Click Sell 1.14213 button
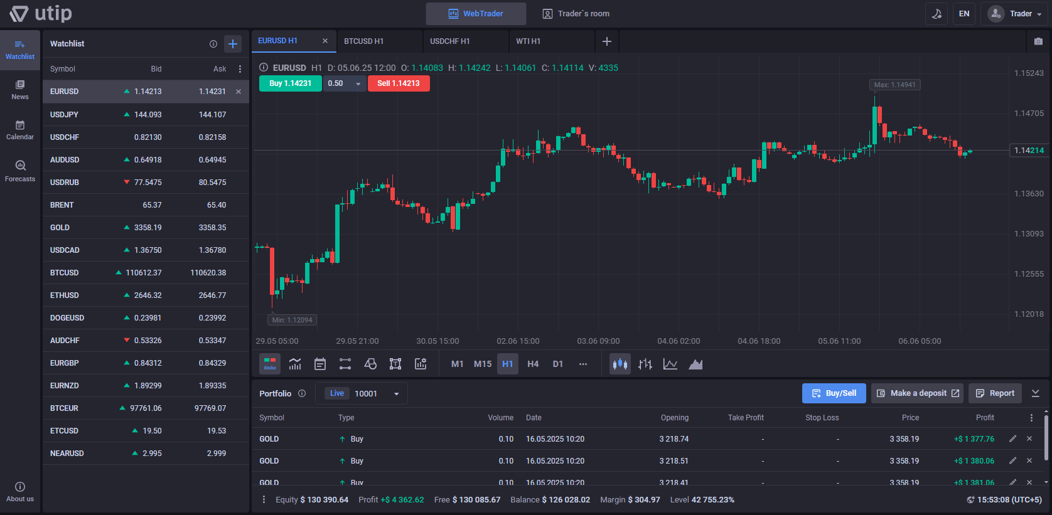 coord(399,83)
